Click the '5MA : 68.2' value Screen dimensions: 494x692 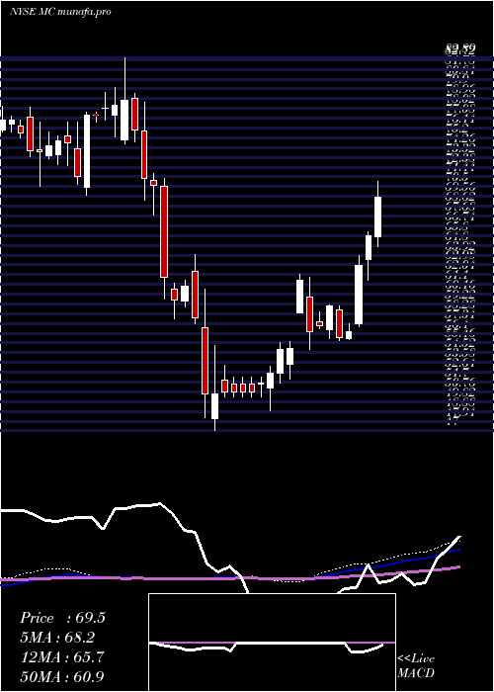tap(57, 638)
